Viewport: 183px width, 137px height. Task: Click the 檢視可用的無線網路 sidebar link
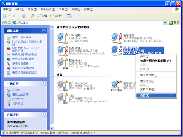(24, 54)
